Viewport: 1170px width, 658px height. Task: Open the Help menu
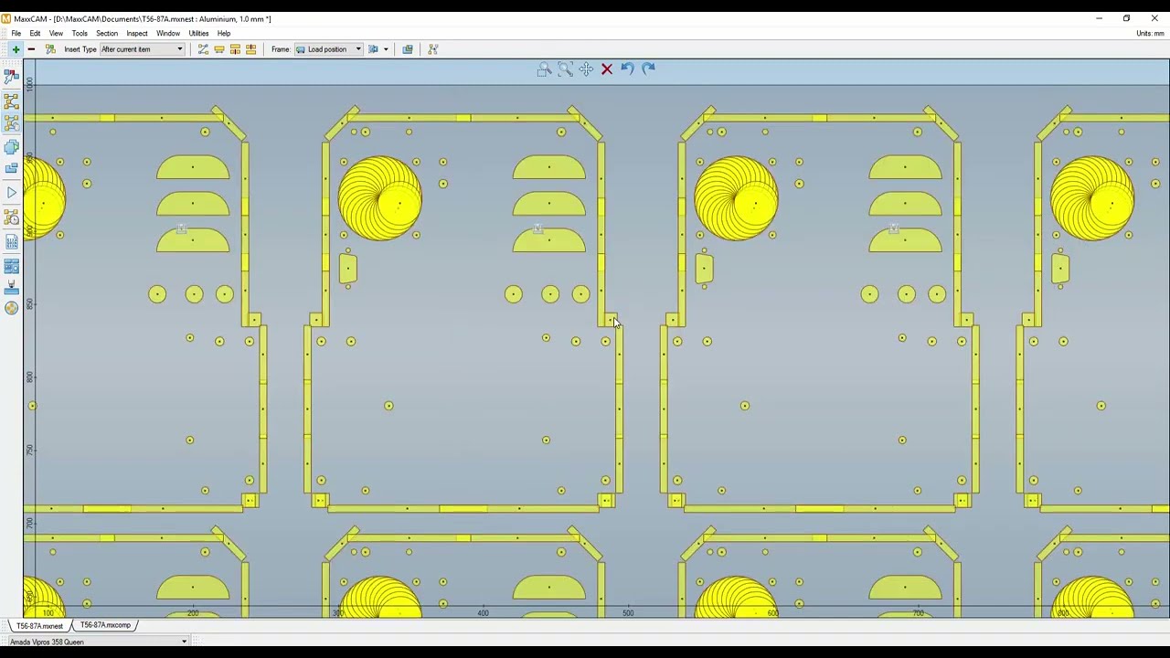[224, 34]
